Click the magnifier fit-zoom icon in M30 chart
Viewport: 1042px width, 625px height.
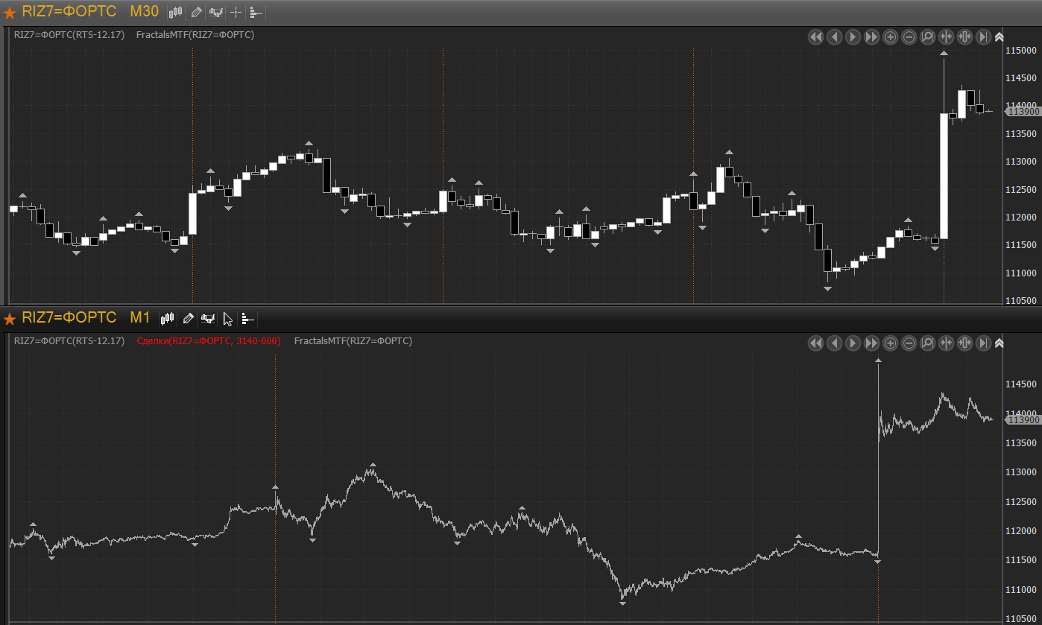coord(927,37)
